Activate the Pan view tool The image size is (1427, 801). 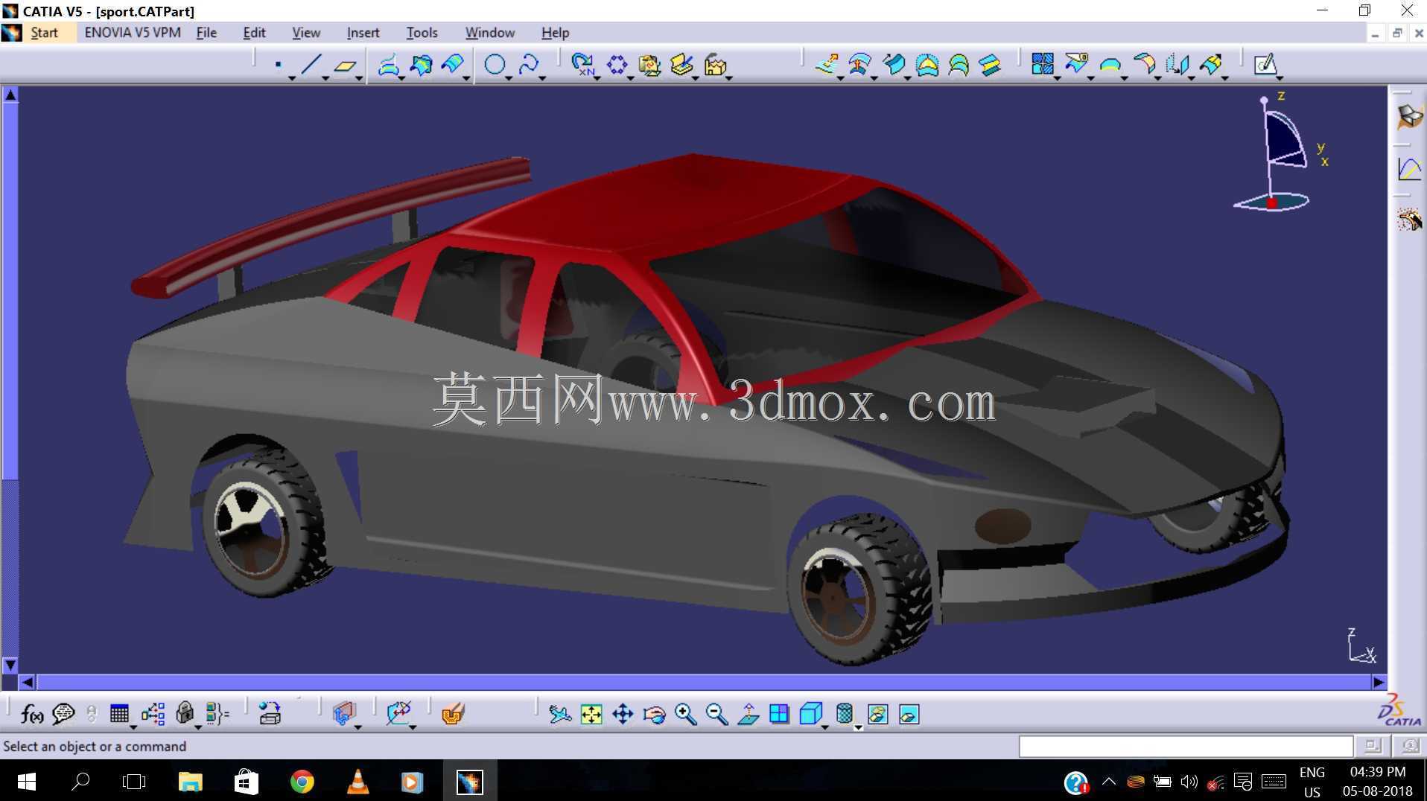[x=623, y=714]
